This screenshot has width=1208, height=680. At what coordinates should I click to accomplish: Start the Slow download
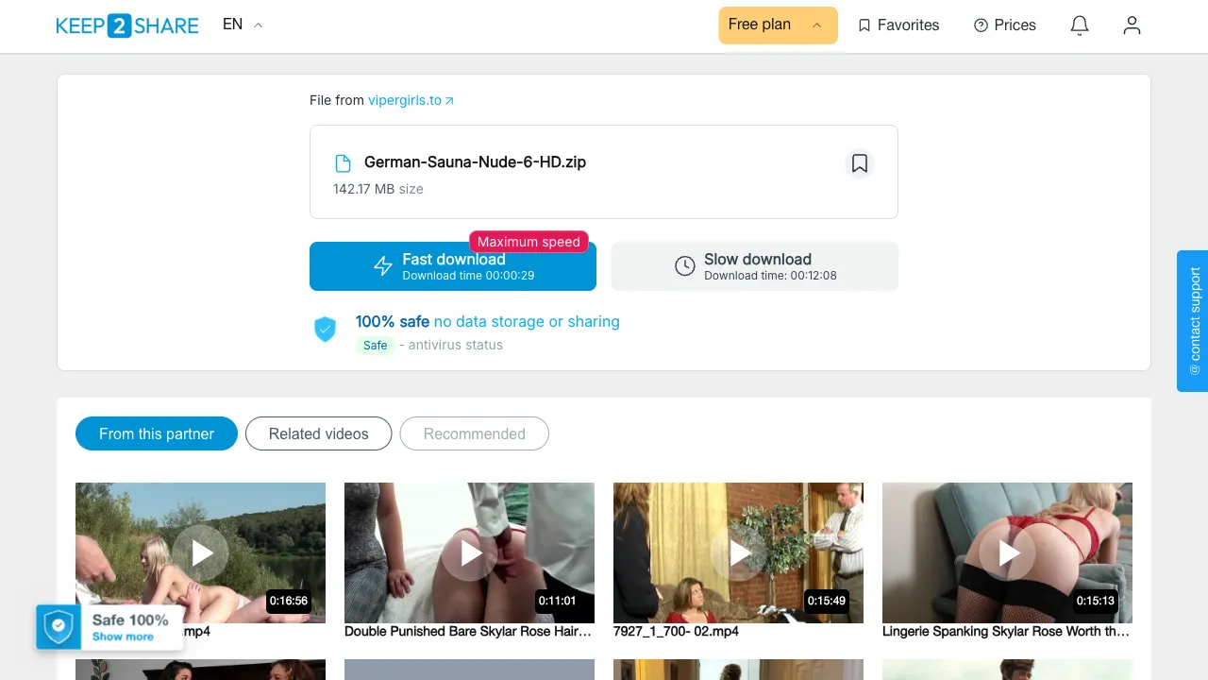(x=755, y=266)
